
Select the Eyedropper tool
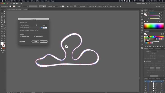pos(2,34)
